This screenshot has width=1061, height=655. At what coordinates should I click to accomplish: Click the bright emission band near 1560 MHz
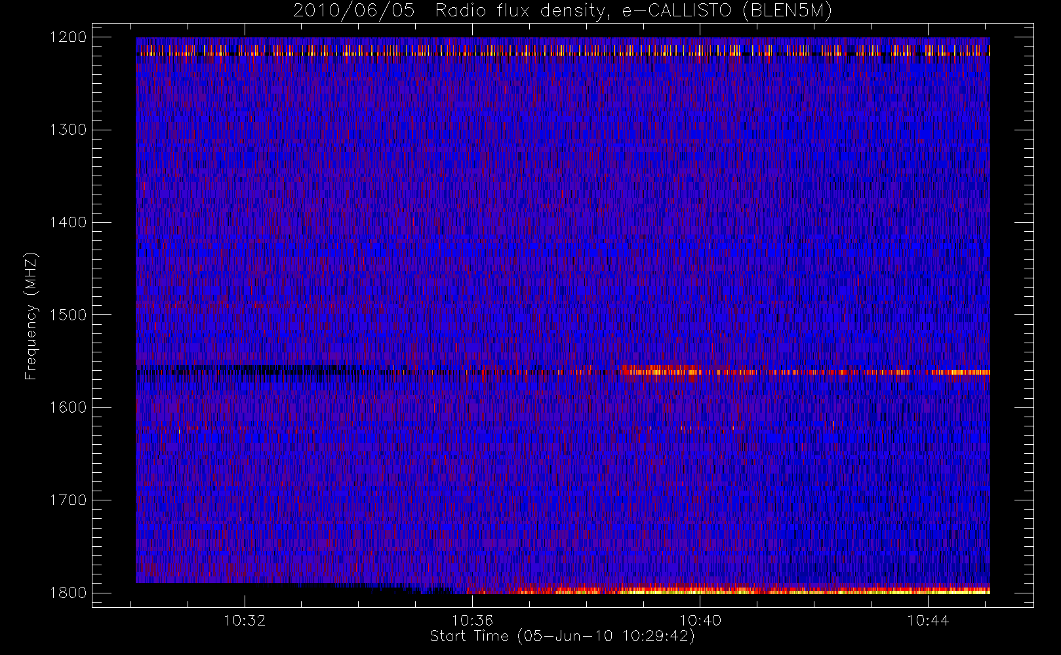[x=805, y=371]
